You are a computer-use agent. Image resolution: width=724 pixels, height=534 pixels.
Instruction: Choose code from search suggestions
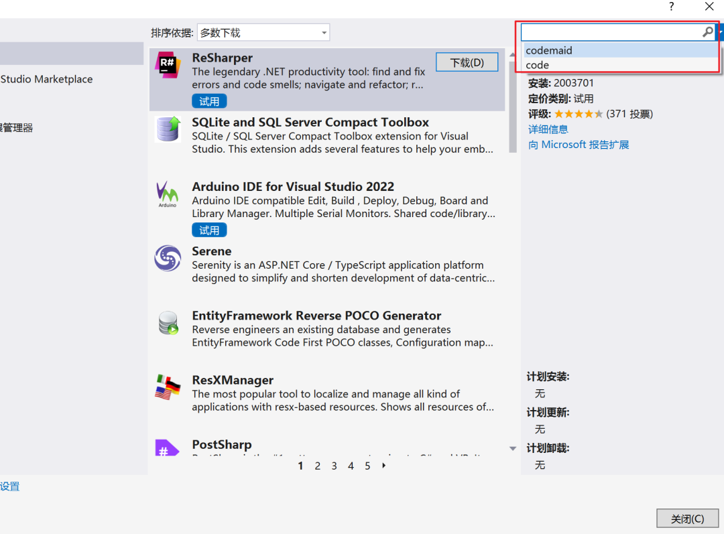pos(621,65)
